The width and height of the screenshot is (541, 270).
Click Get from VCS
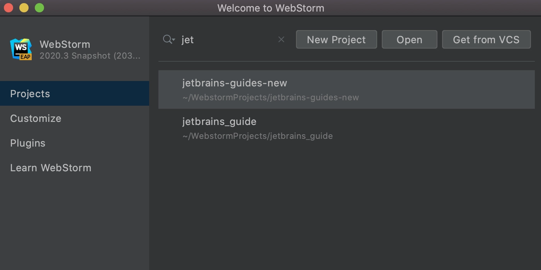[x=486, y=39]
